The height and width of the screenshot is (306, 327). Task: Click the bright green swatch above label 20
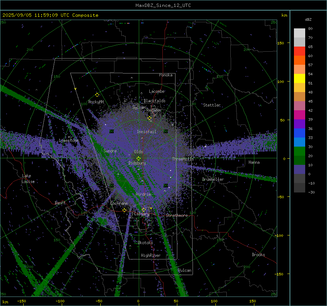click(299, 151)
